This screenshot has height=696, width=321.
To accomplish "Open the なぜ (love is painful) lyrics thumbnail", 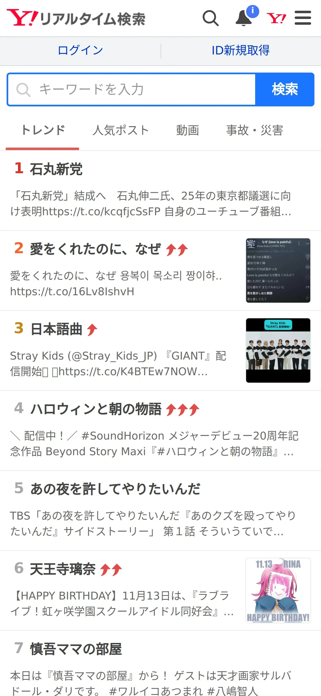I will click(278, 270).
